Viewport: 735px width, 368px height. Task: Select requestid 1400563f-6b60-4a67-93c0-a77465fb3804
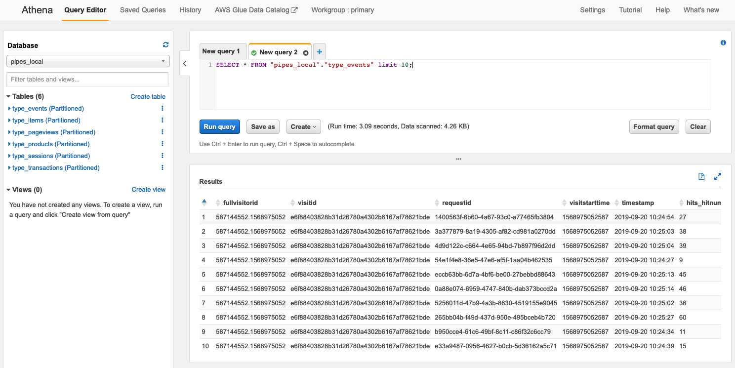click(x=494, y=217)
